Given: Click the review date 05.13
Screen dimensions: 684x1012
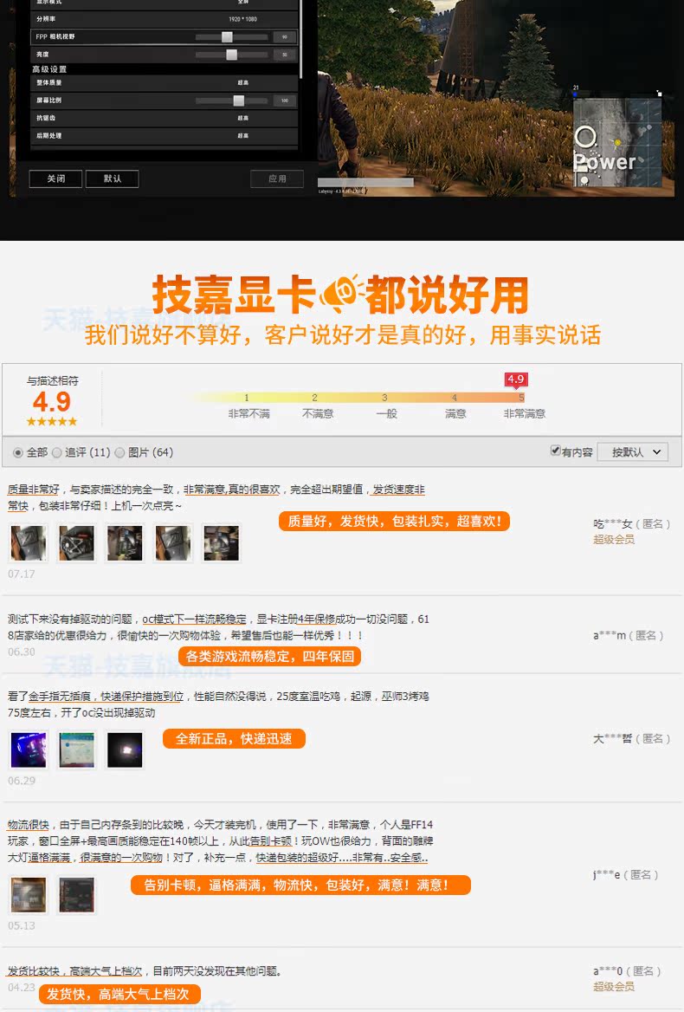Looking at the screenshot, I should [22, 925].
